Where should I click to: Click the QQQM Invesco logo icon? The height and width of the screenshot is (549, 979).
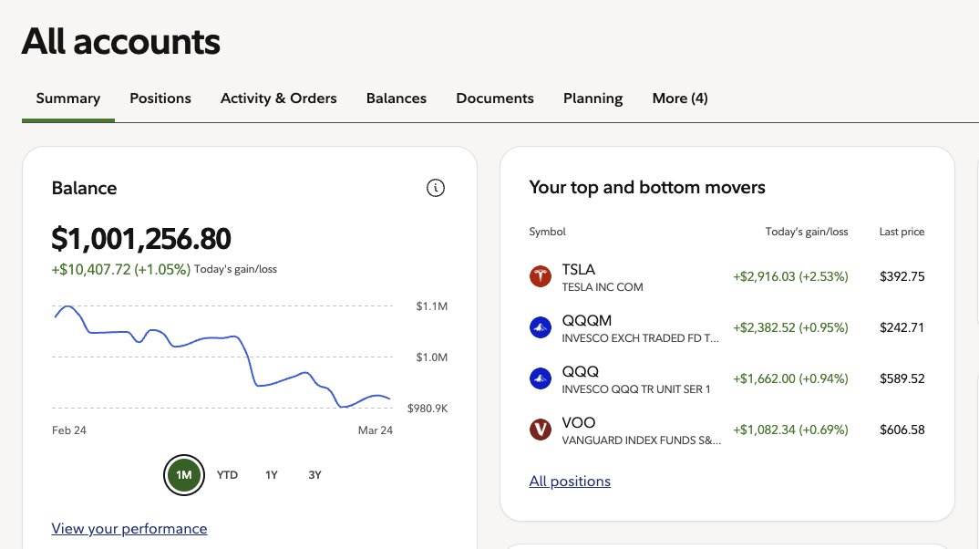click(540, 327)
